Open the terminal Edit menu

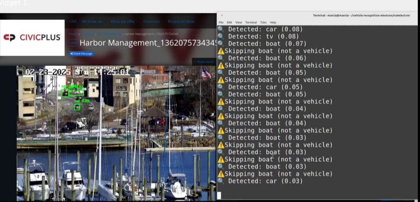point(229,22)
